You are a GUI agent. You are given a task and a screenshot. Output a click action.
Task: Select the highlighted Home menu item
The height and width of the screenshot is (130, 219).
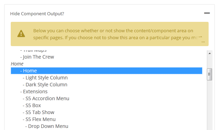106,71
